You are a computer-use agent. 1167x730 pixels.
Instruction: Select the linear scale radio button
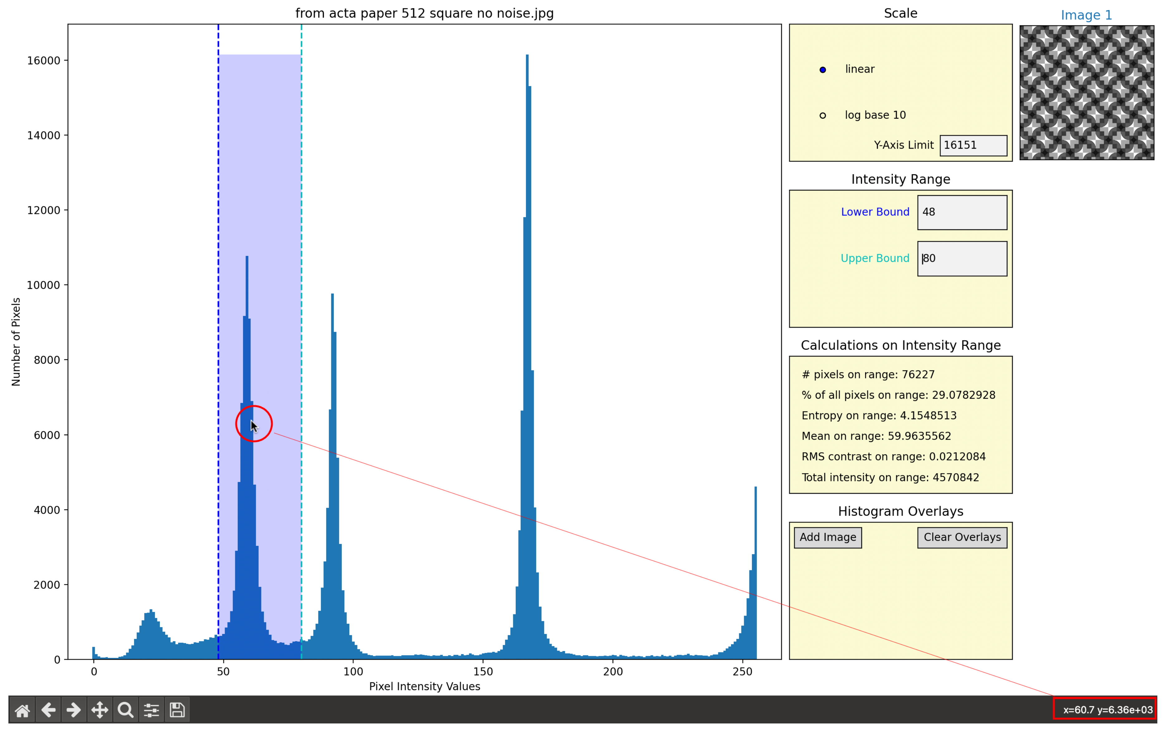point(823,70)
